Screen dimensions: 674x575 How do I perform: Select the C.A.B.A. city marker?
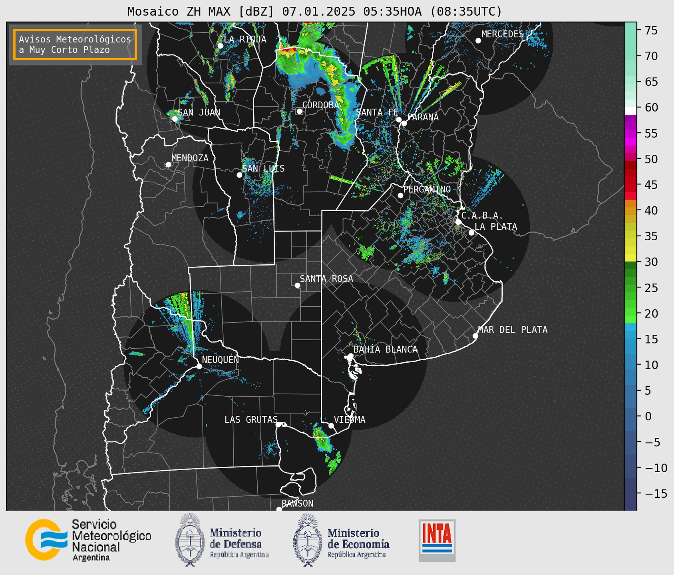[x=458, y=222]
